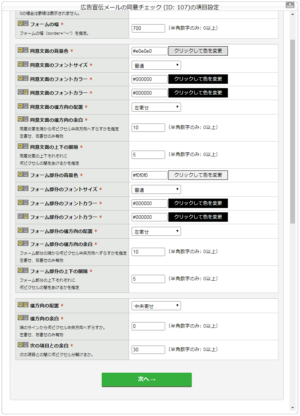Screen dimensions: 300x416
Task: Click the black color button in the mobile フォーム部分のフォントカラー row
Action: click(x=198, y=217)
